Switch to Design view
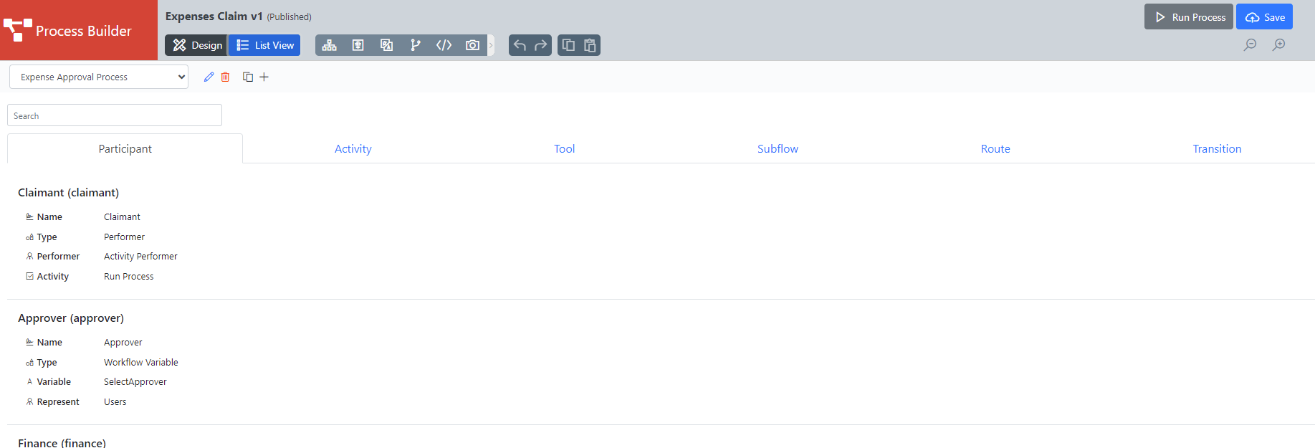Image resolution: width=1315 pixels, height=448 pixels. pyautogui.click(x=197, y=45)
